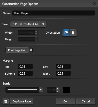Open the Border line style dropdown
The image size is (98, 107).
pos(41,90)
